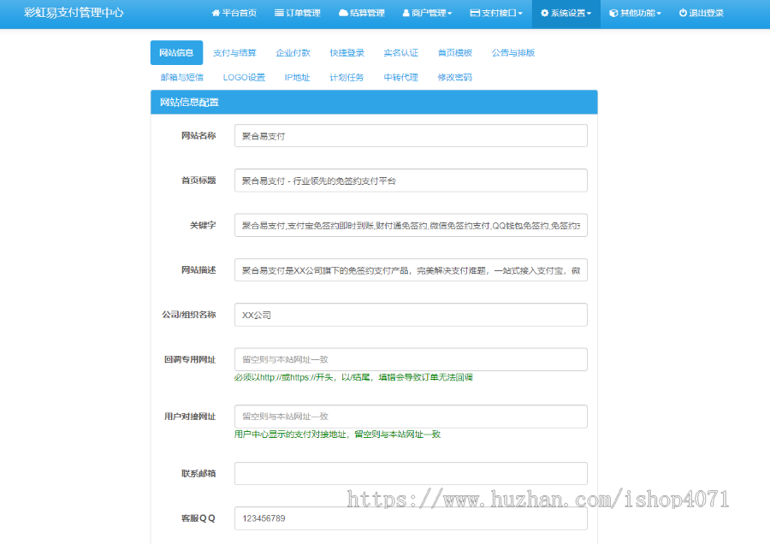
Task: Switch to the 支付与结算 tab
Action: (234, 53)
